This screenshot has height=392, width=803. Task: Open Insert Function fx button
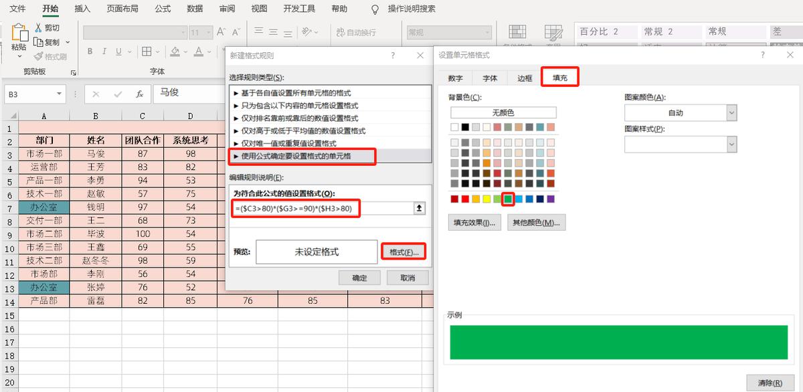coord(139,94)
